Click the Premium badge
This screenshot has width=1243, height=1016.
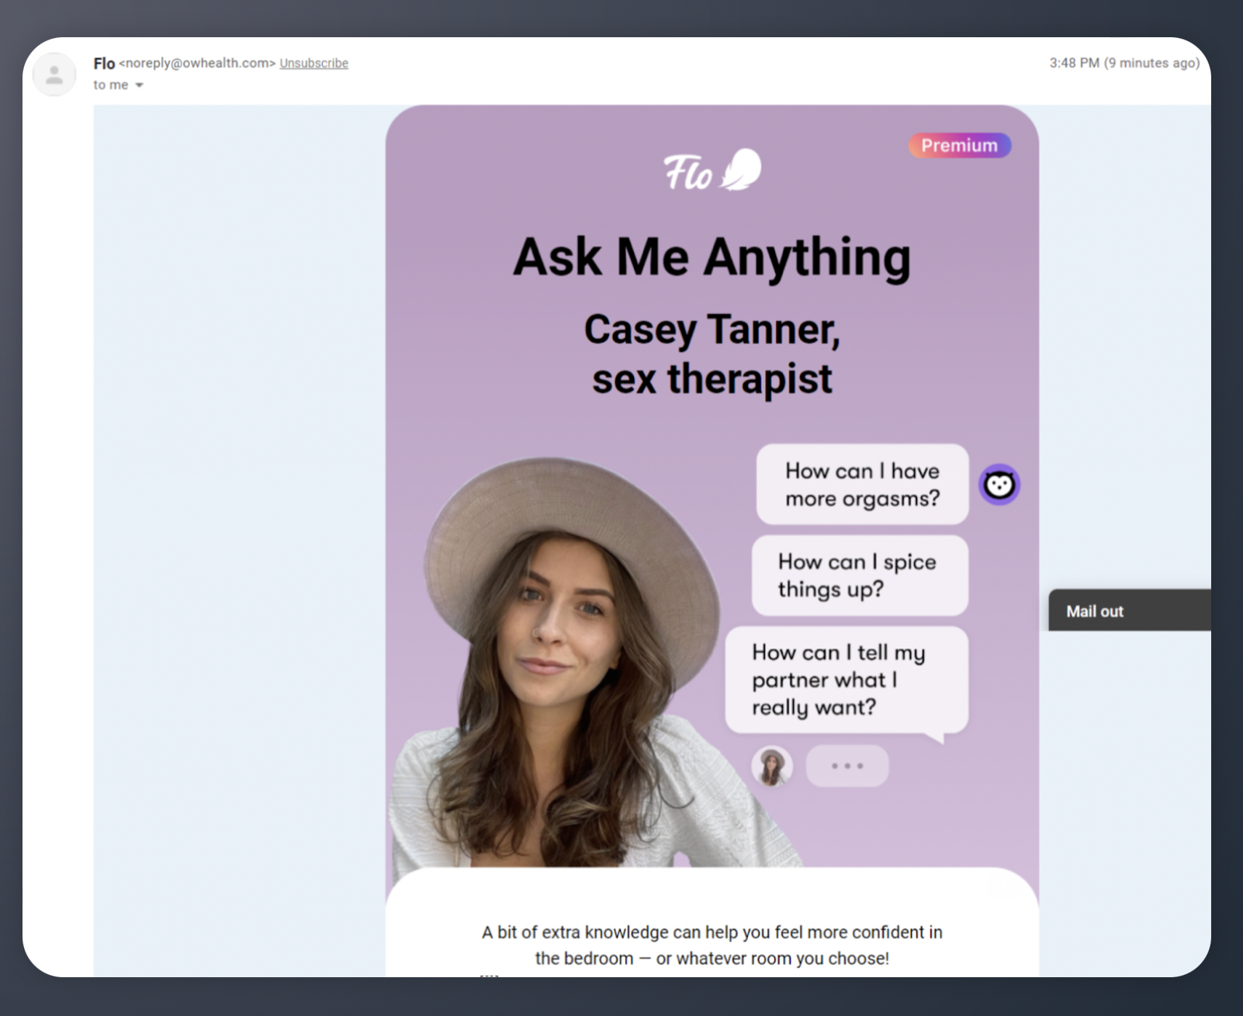(x=959, y=145)
